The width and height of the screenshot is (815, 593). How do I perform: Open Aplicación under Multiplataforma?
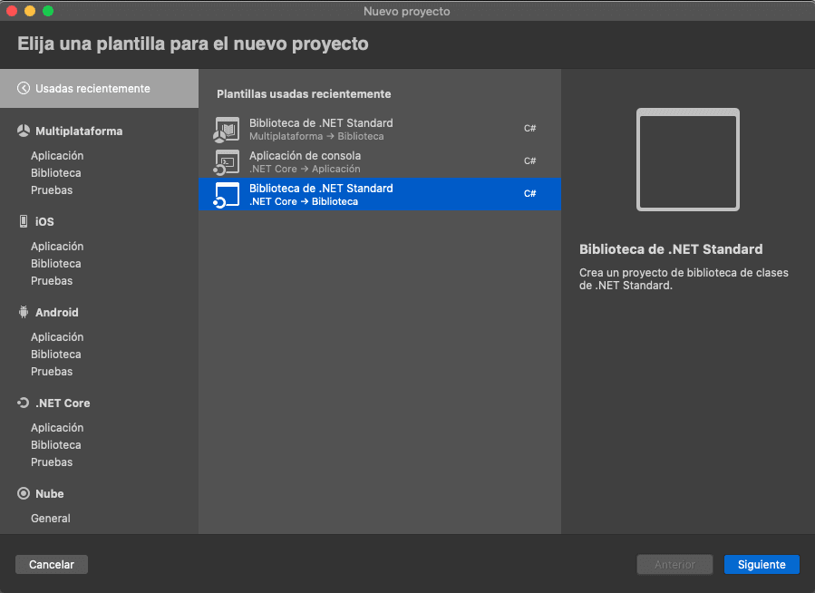pyautogui.click(x=57, y=156)
